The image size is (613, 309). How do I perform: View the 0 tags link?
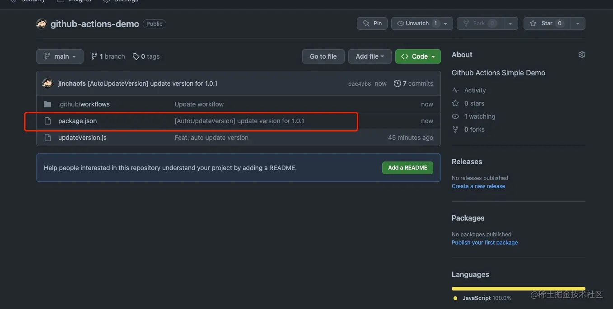(x=146, y=56)
